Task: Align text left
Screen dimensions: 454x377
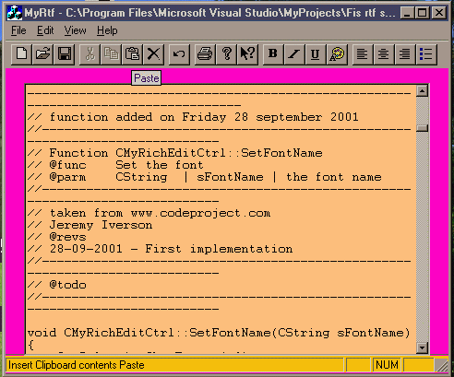Action: [x=363, y=54]
